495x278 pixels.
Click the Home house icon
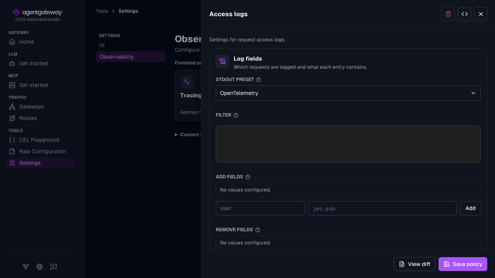click(12, 42)
